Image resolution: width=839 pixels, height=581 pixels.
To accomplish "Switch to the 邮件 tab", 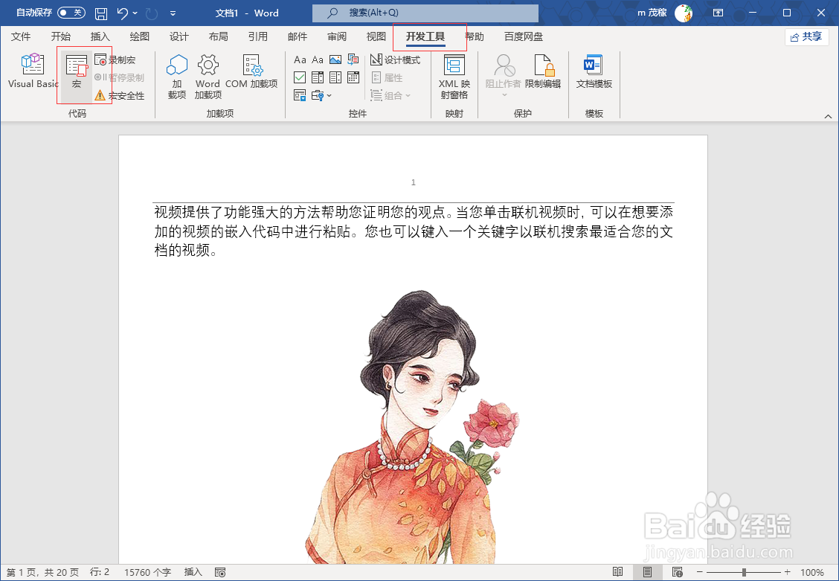I will [x=298, y=36].
